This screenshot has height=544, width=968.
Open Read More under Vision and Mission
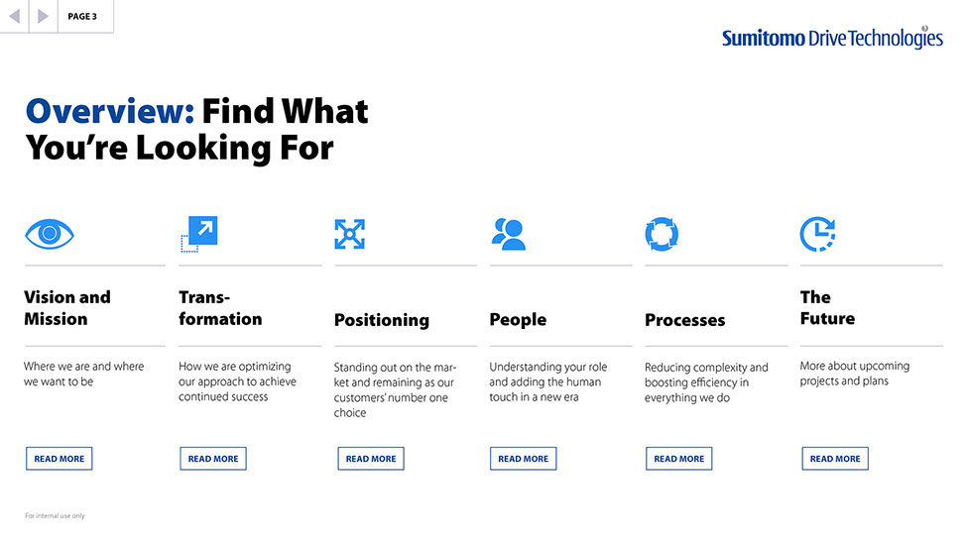coord(60,459)
